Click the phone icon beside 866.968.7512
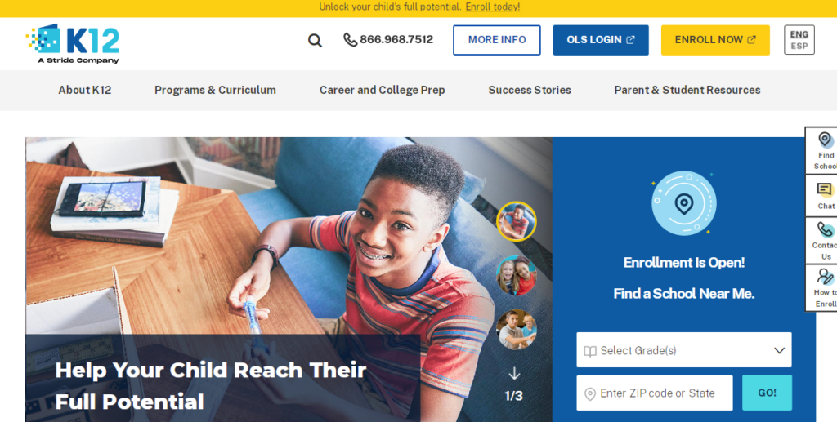Image resolution: width=837 pixels, height=422 pixels. tap(350, 40)
